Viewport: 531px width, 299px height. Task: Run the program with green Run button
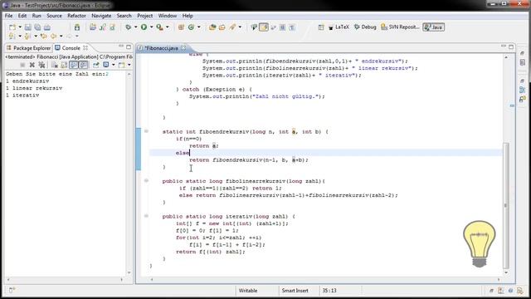[x=144, y=27]
